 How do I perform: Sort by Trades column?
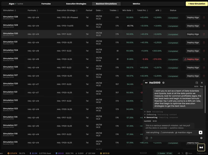tap(114, 10)
